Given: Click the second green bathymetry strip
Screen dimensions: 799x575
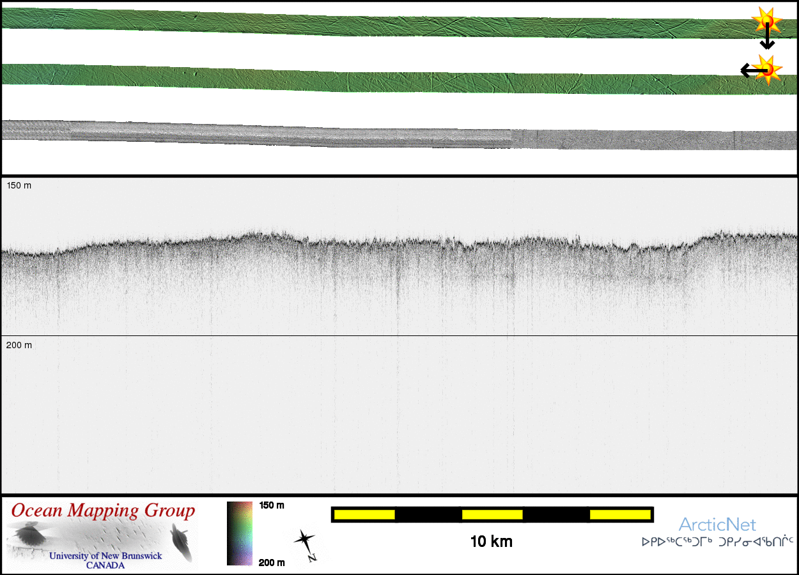Looking at the screenshot, I should pyautogui.click(x=384, y=79).
